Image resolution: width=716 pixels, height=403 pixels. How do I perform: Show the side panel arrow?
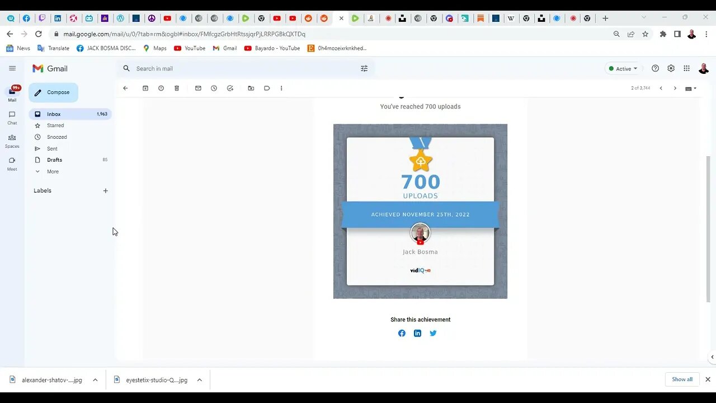[712, 357]
